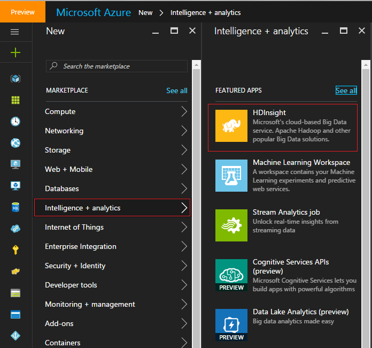
Task: Expand the Storage category chevron
Action: tap(184, 150)
